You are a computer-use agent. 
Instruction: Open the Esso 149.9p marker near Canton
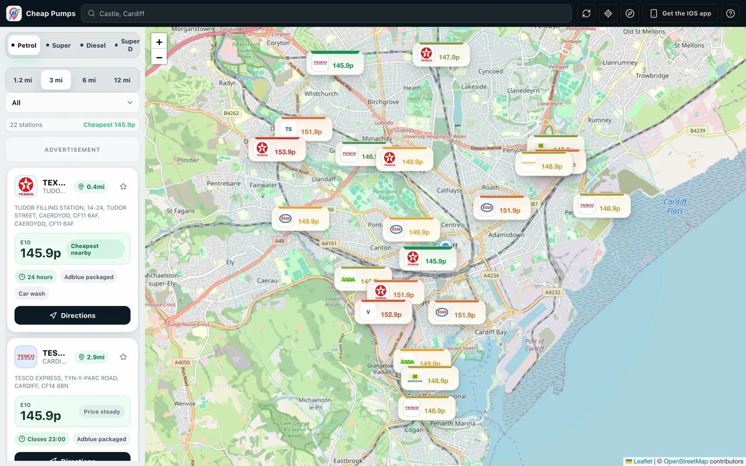411,230
